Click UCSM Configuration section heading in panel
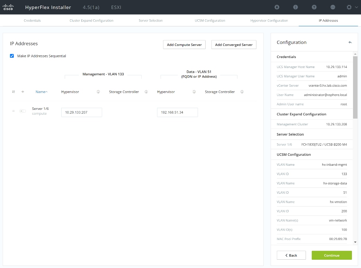361x268 pixels. click(294, 155)
